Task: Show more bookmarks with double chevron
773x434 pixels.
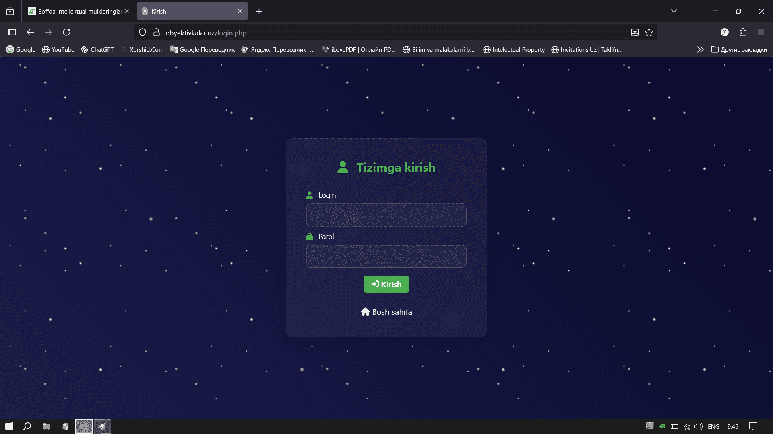Action: point(700,49)
